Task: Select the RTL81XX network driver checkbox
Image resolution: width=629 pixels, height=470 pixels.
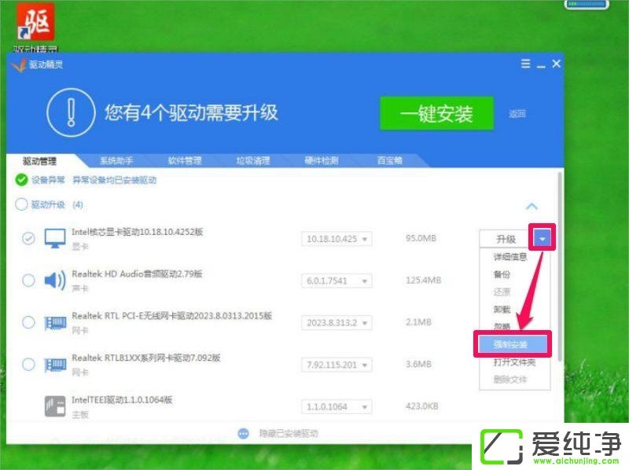Action: [28, 365]
